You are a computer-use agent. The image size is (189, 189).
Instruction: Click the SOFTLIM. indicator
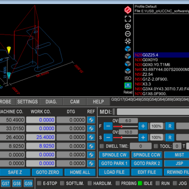[x=62, y=183]
